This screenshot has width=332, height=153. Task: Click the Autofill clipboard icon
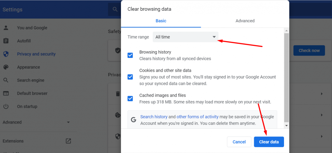[x=6, y=41]
